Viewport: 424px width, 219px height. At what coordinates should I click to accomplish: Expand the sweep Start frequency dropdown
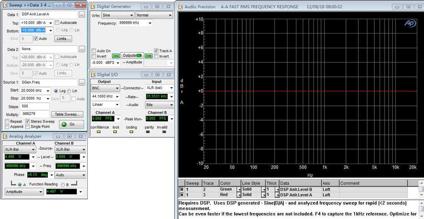coord(48,91)
